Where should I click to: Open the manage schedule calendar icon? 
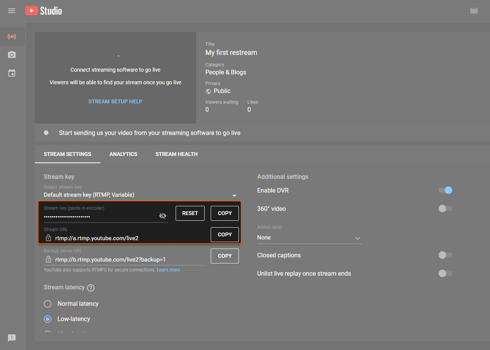point(12,73)
